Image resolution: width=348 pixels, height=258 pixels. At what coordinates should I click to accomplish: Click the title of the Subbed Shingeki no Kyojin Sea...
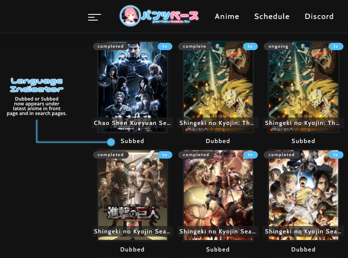(x=218, y=231)
